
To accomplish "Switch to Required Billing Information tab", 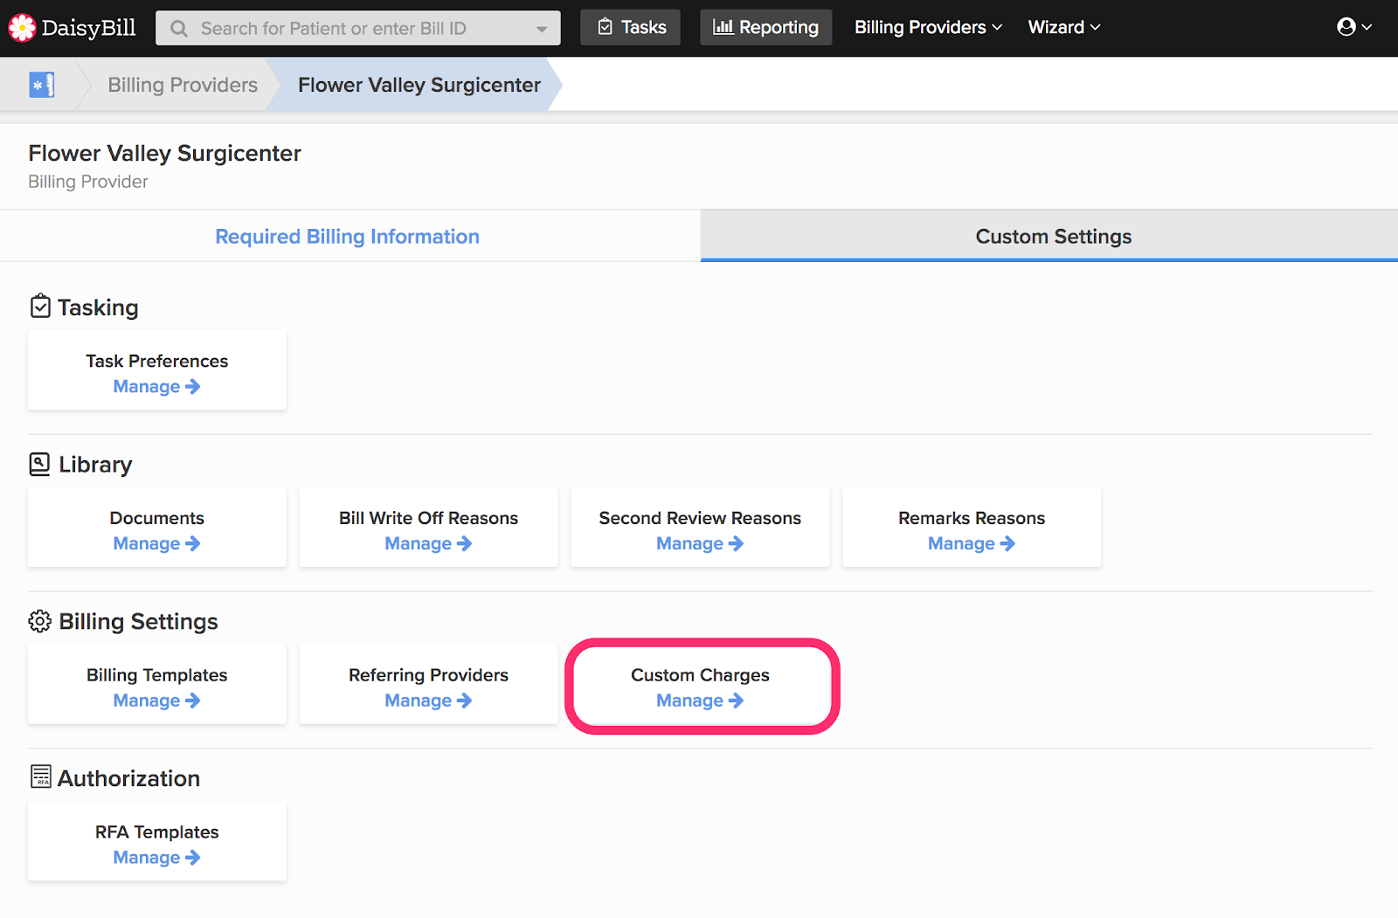I will click(348, 237).
